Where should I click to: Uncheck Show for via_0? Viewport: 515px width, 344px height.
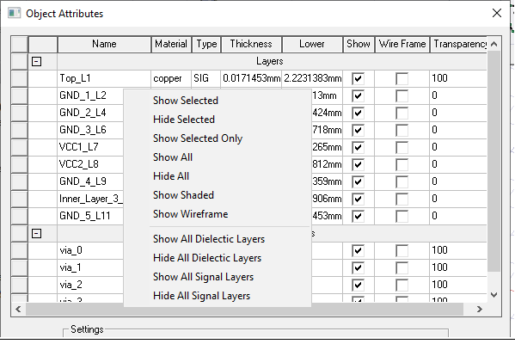point(358,250)
